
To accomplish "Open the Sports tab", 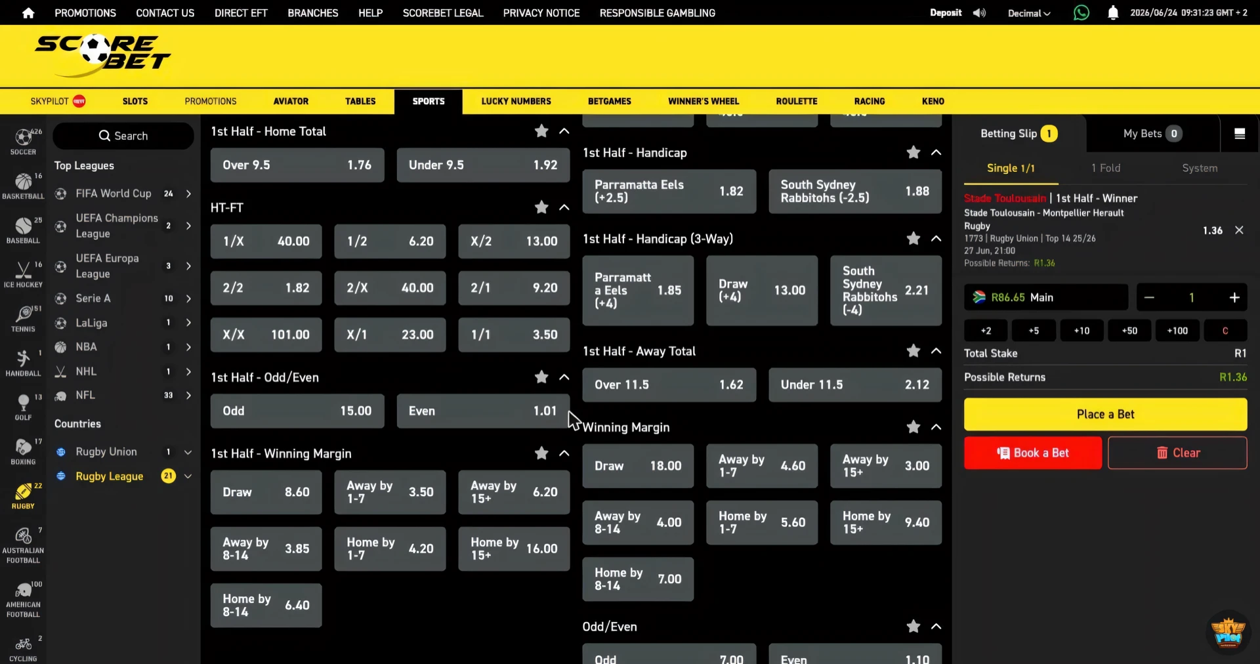I will [x=429, y=102].
